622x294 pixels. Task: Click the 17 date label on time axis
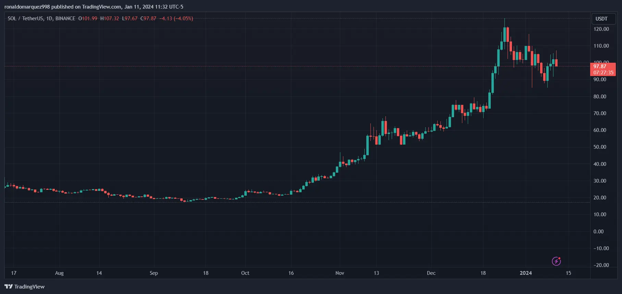point(14,273)
